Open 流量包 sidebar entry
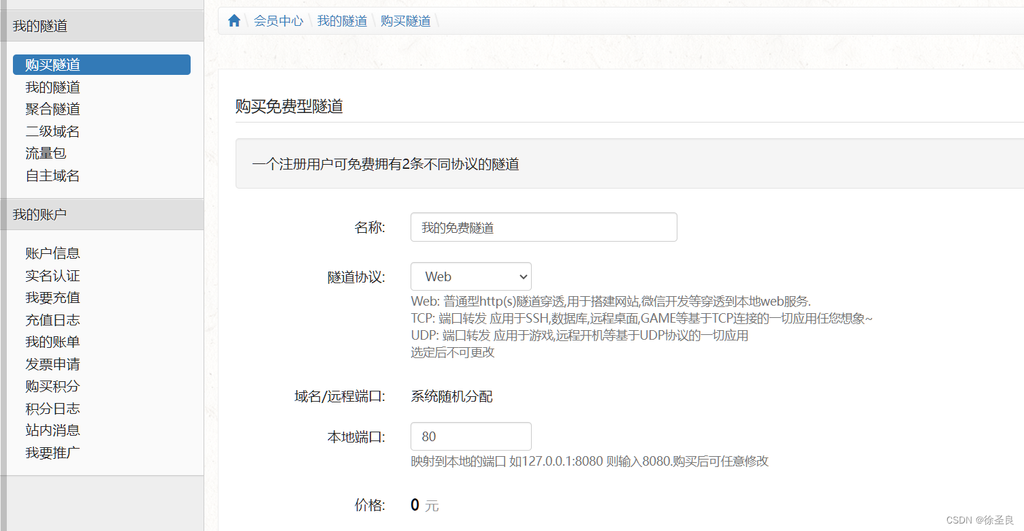 click(46, 153)
